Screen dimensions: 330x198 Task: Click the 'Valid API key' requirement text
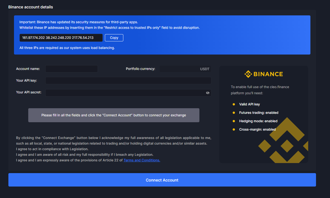[x=249, y=104]
